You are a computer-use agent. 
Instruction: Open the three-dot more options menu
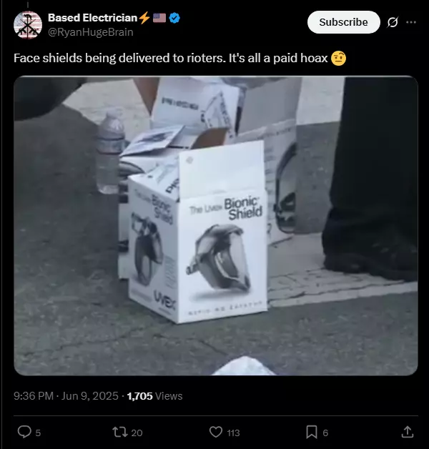click(411, 22)
